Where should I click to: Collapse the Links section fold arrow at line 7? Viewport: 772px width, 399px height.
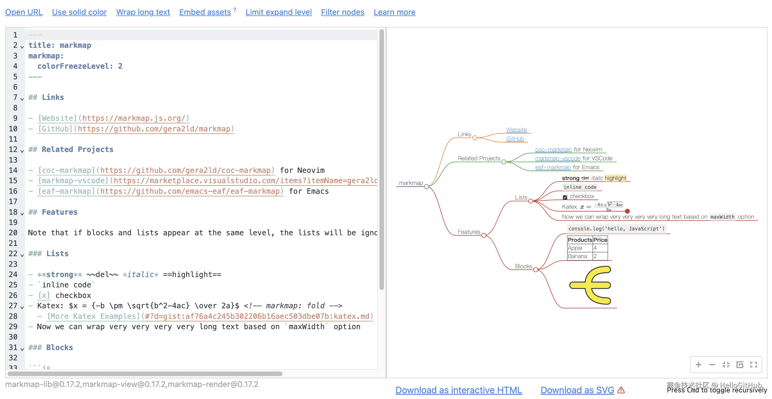click(22, 99)
